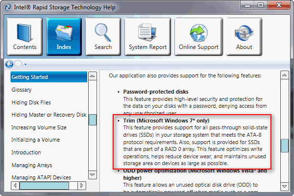Open the Hiding Disk Files topic

[x=31, y=102]
